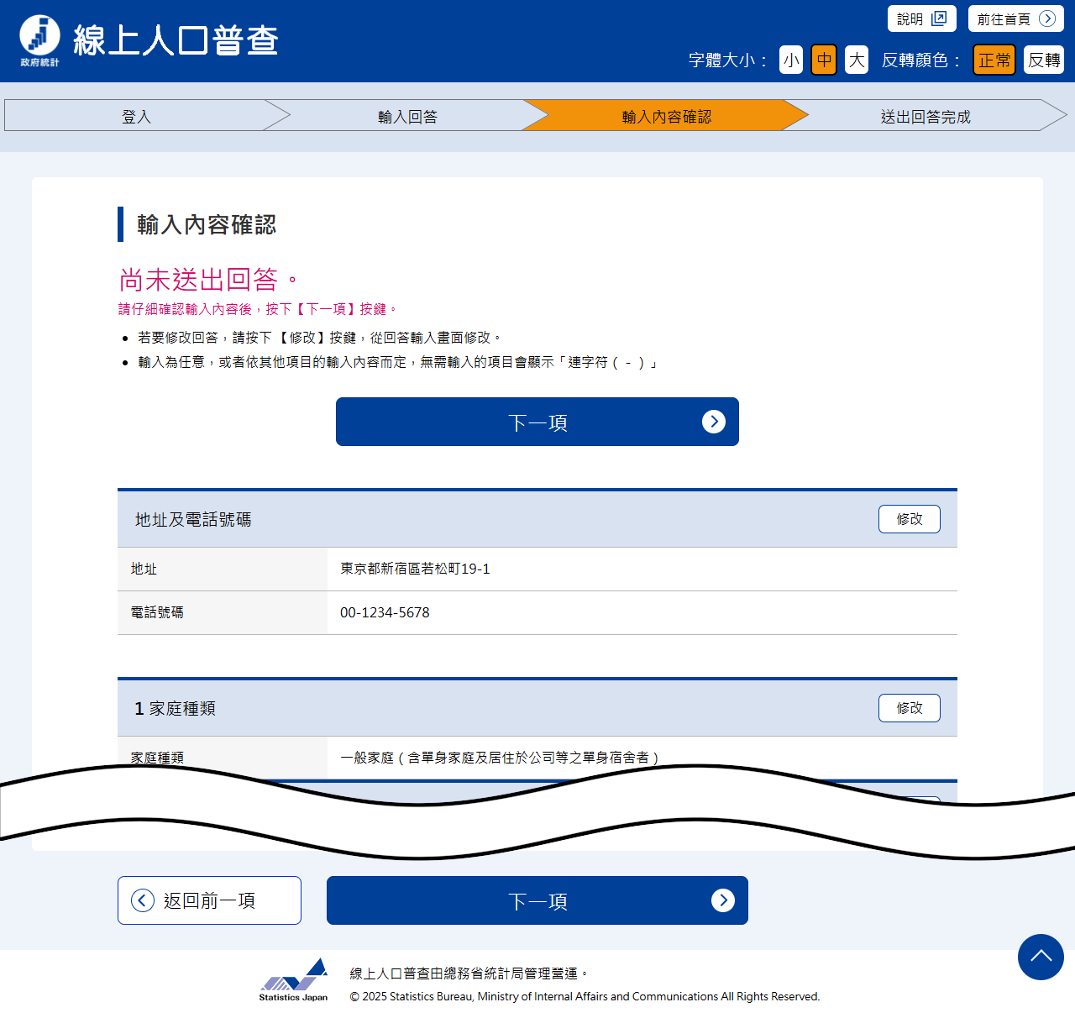1075x1018 pixels.
Task: Select the 登入 step in progress bar
Action: (136, 116)
